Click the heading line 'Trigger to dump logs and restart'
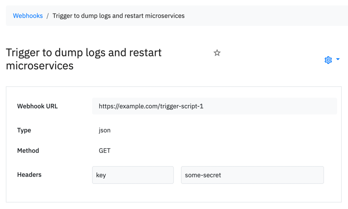The width and height of the screenshot is (348, 209). pyautogui.click(x=84, y=53)
